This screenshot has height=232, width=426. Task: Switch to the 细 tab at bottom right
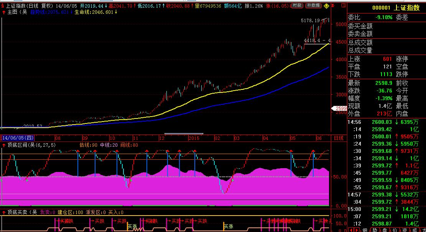365,230
